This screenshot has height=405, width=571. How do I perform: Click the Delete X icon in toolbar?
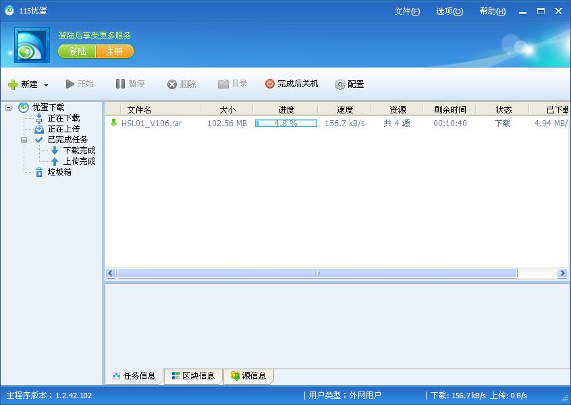(x=172, y=84)
